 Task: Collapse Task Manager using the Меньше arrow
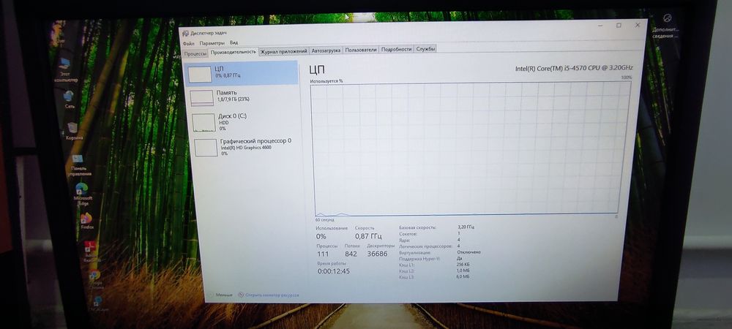tap(211, 295)
